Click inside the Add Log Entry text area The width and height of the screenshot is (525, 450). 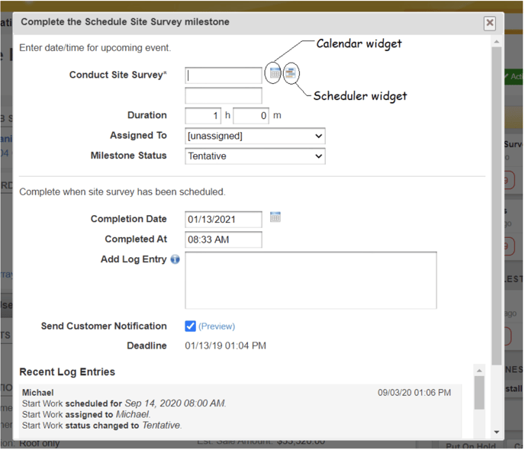click(x=311, y=280)
